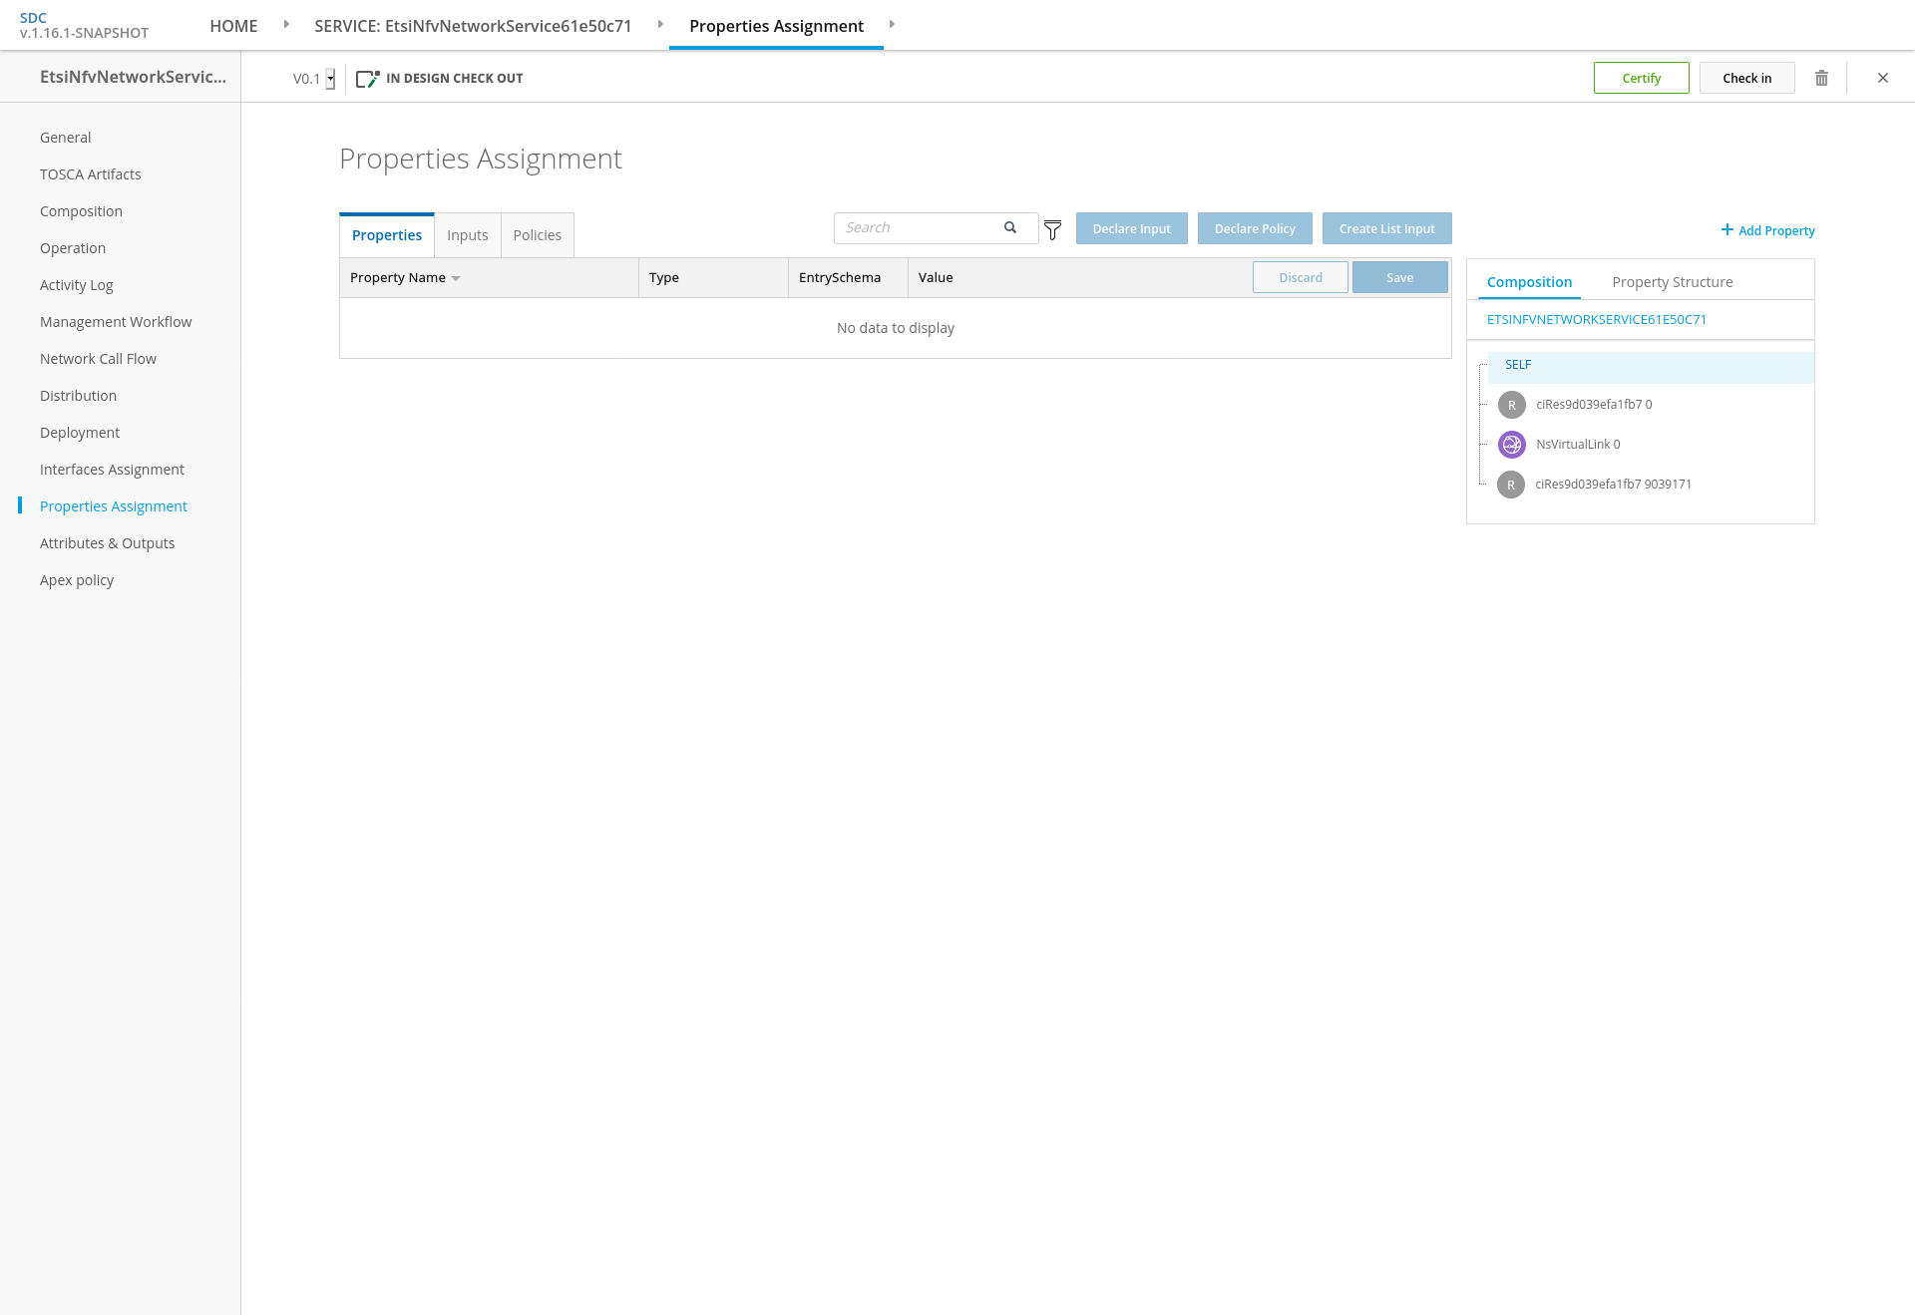The width and height of the screenshot is (1915, 1315).
Task: Sort by Property Name column arrow
Action: coord(456,278)
